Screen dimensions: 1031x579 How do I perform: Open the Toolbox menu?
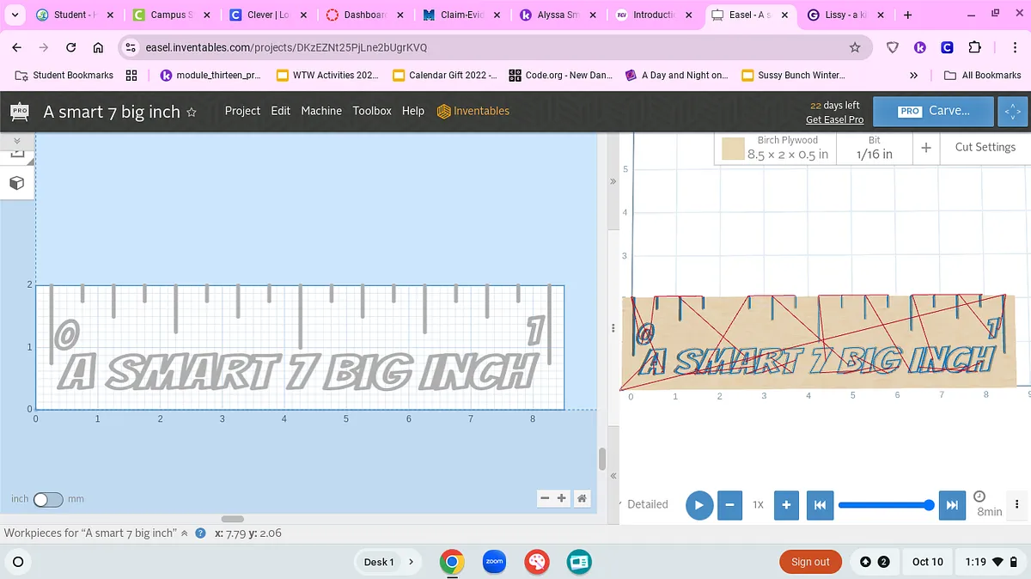(x=372, y=111)
